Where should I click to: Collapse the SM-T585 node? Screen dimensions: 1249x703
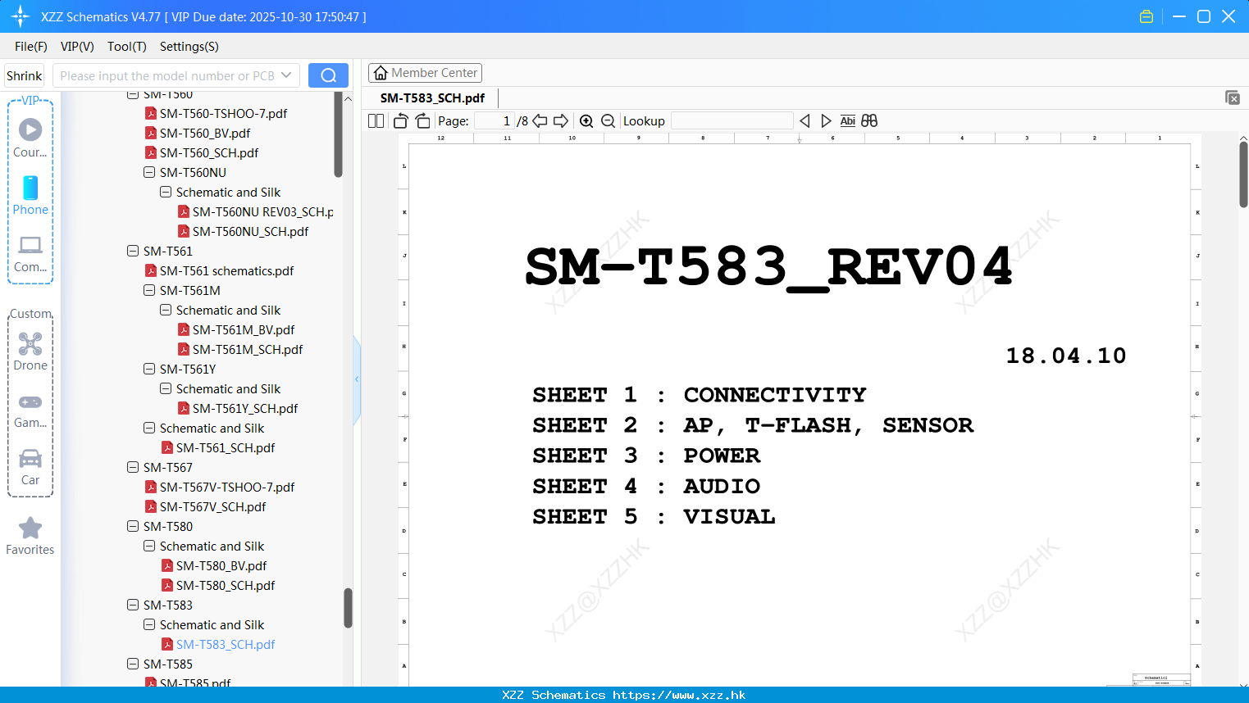(133, 664)
